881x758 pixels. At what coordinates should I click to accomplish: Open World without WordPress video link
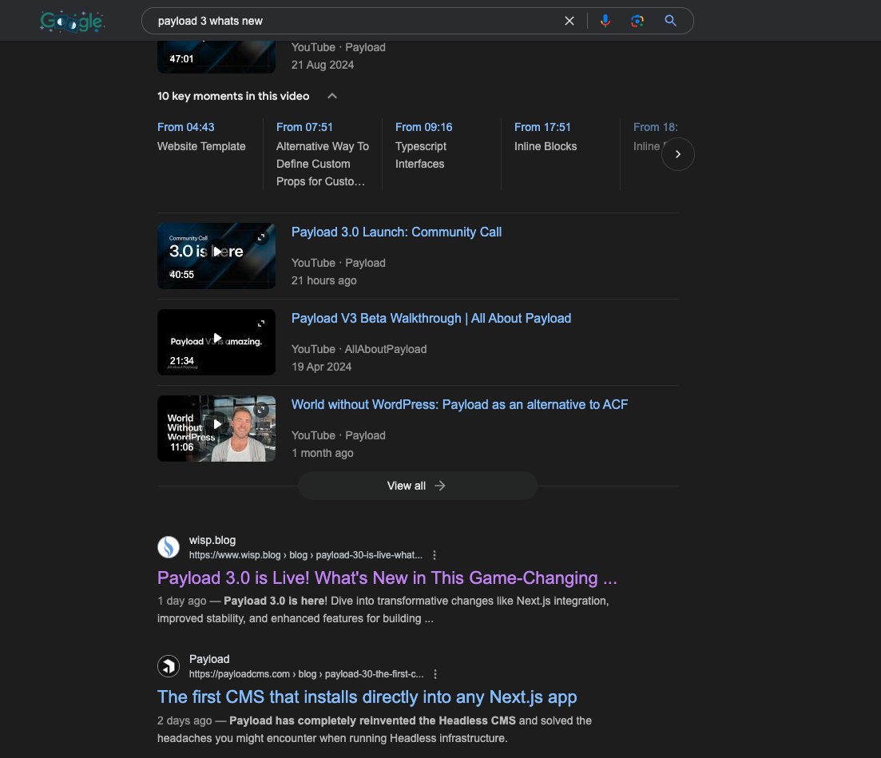pos(459,405)
